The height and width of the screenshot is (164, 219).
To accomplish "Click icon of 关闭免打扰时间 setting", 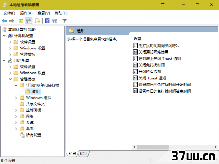I will (x=135, y=65).
